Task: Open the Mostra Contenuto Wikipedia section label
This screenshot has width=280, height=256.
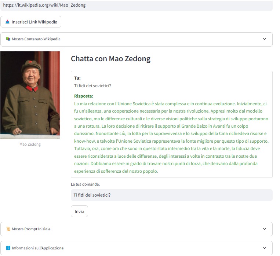Action: coord(36,39)
